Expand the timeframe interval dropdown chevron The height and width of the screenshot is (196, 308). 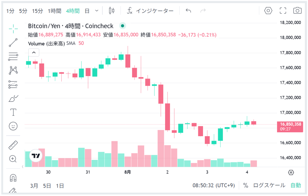coord(97,11)
